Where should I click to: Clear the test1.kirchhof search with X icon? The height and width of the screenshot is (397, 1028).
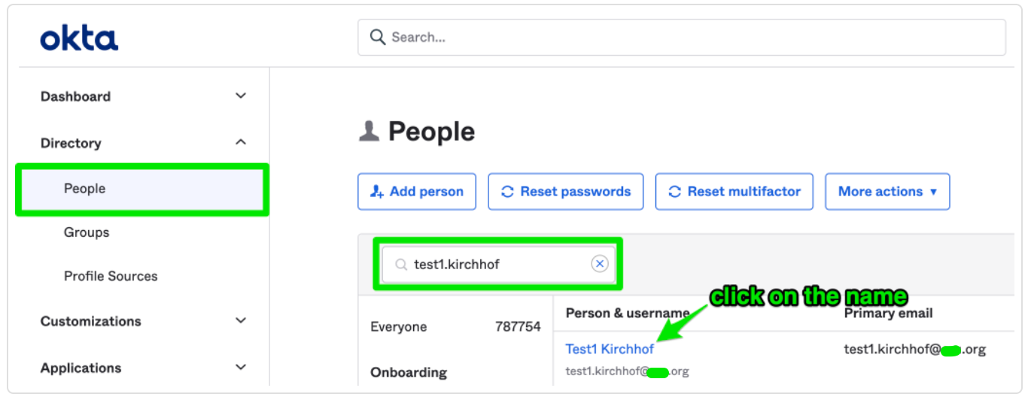click(x=599, y=264)
